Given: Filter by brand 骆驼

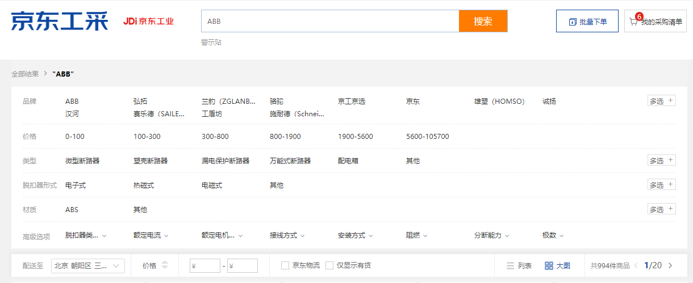Looking at the screenshot, I should [277, 102].
